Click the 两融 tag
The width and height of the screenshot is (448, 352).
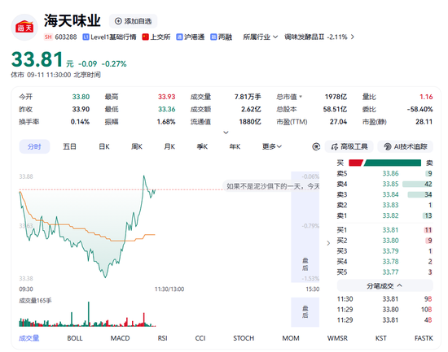[x=221, y=37]
